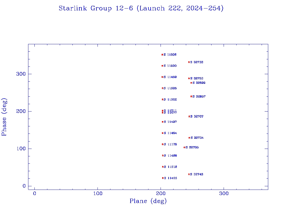Click the 'Phase (deg)' axis label
The height and width of the screenshot is (211, 282).
4,117
